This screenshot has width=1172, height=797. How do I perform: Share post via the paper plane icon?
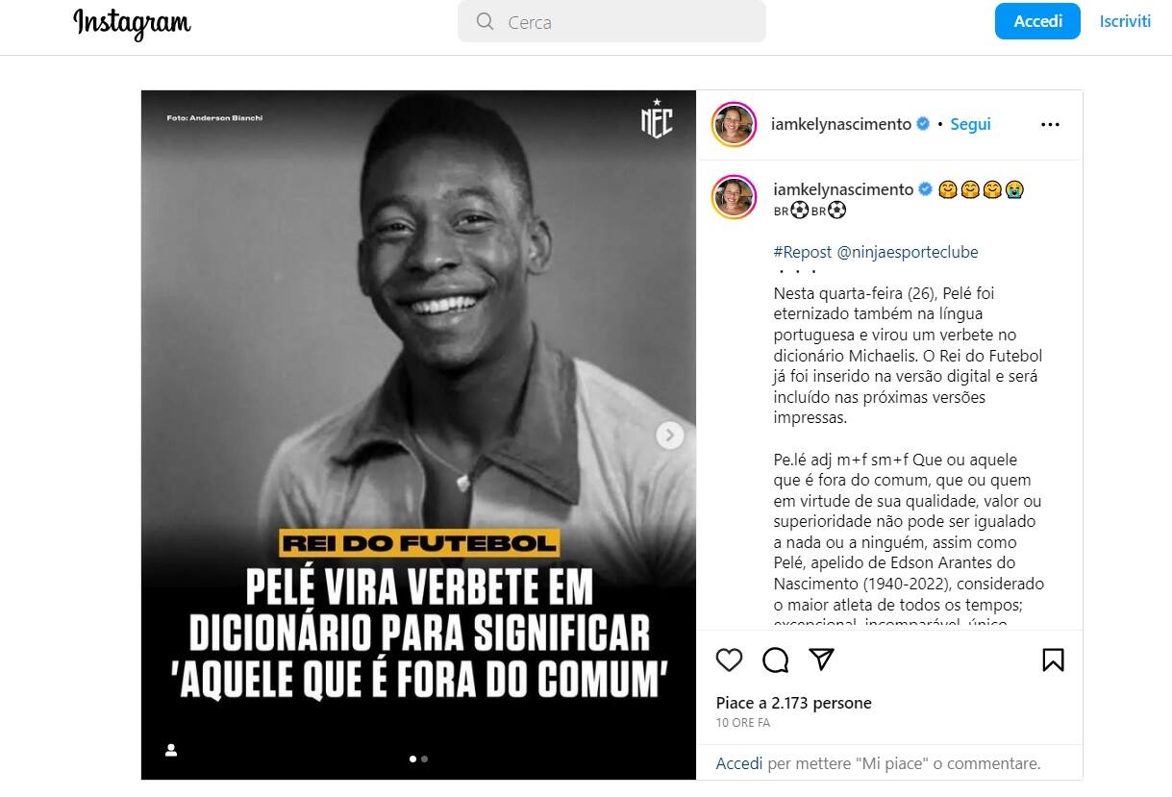[820, 660]
